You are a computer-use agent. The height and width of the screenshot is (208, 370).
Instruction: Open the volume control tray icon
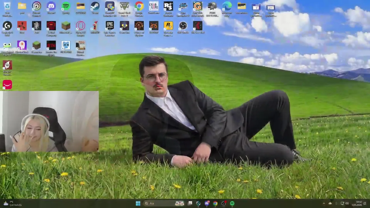point(347,203)
